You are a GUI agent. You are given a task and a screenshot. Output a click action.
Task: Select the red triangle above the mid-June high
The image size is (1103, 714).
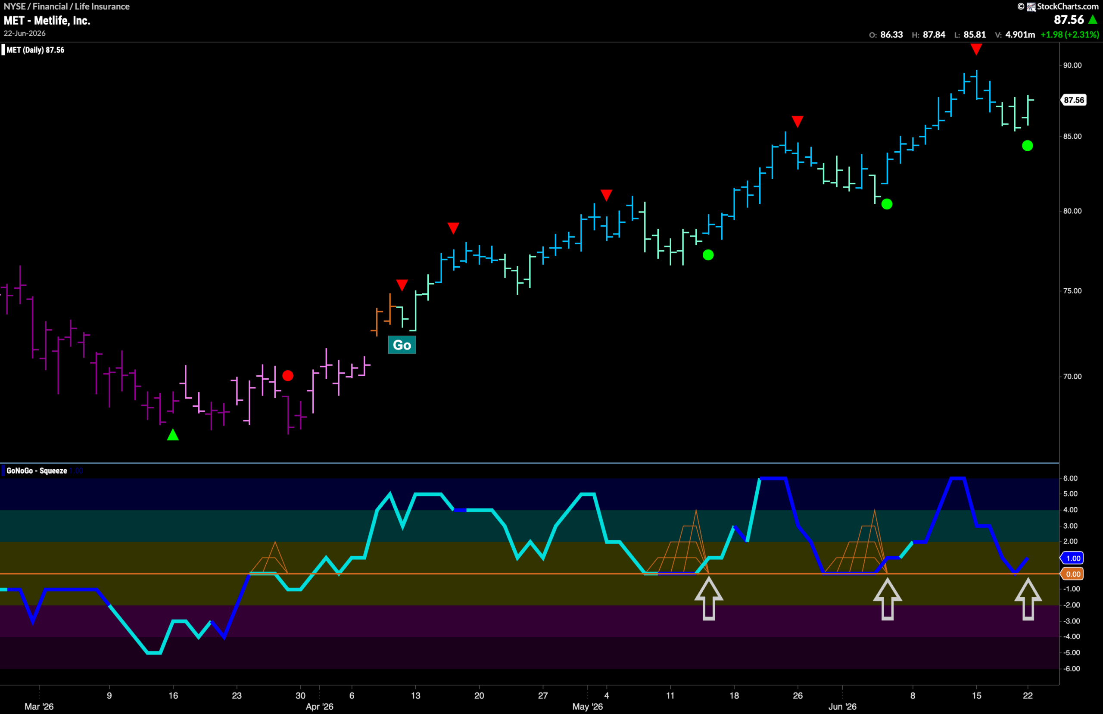tap(976, 50)
